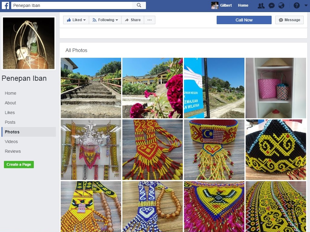The height and width of the screenshot is (232, 310).
Task: Select Likes in the sidebar
Action: [x=10, y=113]
